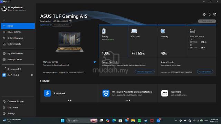Open File Explorer from taskbar
Screen dimensions: 221x124
(x=133, y=121)
